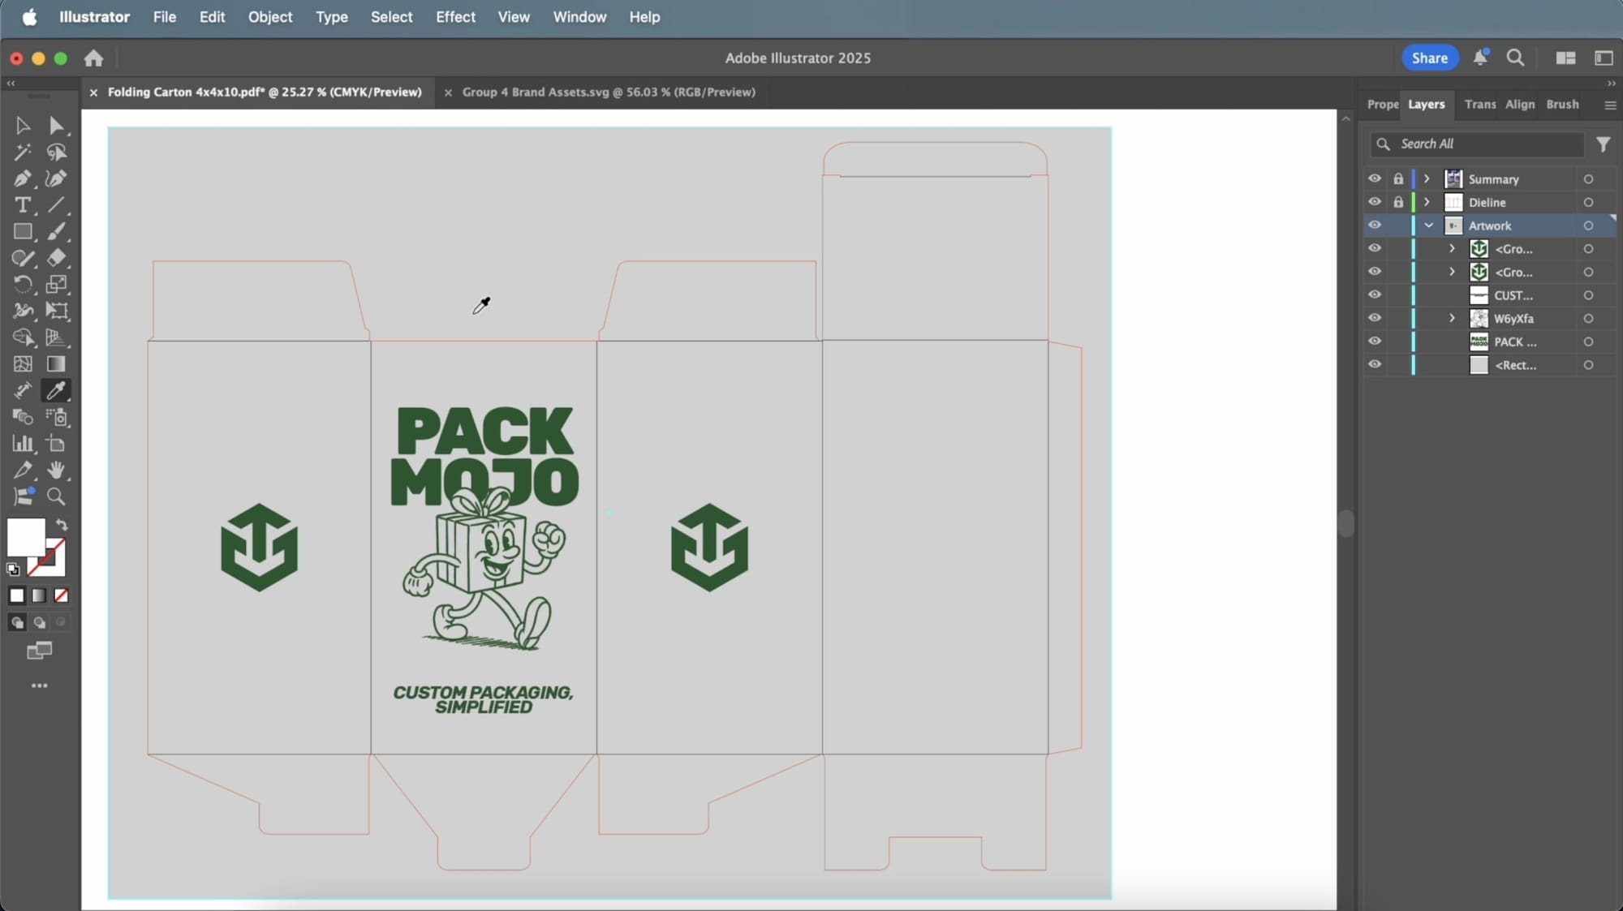Choose the Zoom tool
This screenshot has width=1623, height=911.
56,496
